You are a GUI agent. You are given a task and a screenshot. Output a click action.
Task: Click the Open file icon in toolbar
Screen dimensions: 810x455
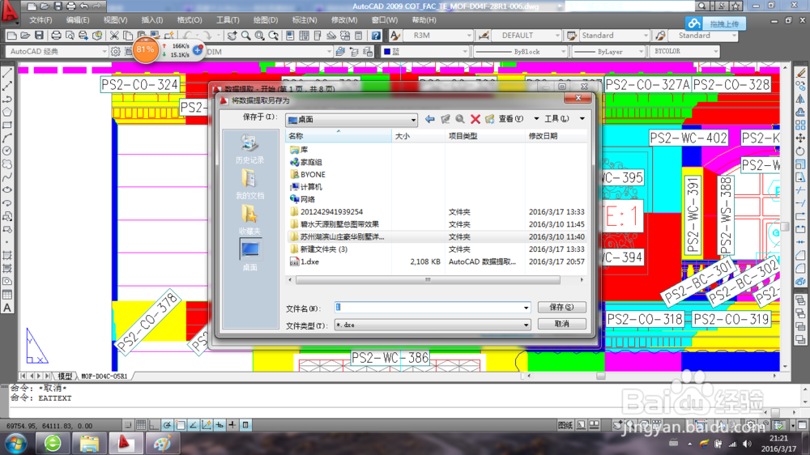(x=25, y=36)
